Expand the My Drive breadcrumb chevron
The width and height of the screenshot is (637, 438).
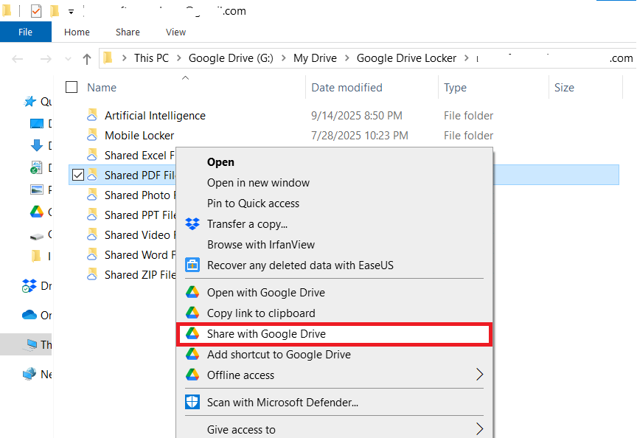tap(347, 58)
